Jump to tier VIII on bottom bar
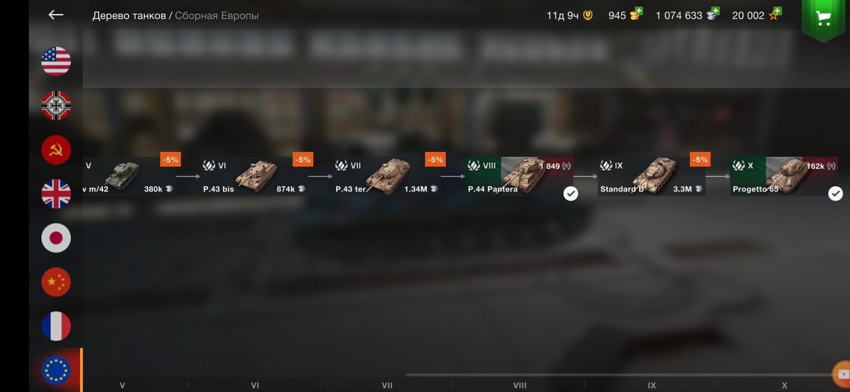 (520, 385)
